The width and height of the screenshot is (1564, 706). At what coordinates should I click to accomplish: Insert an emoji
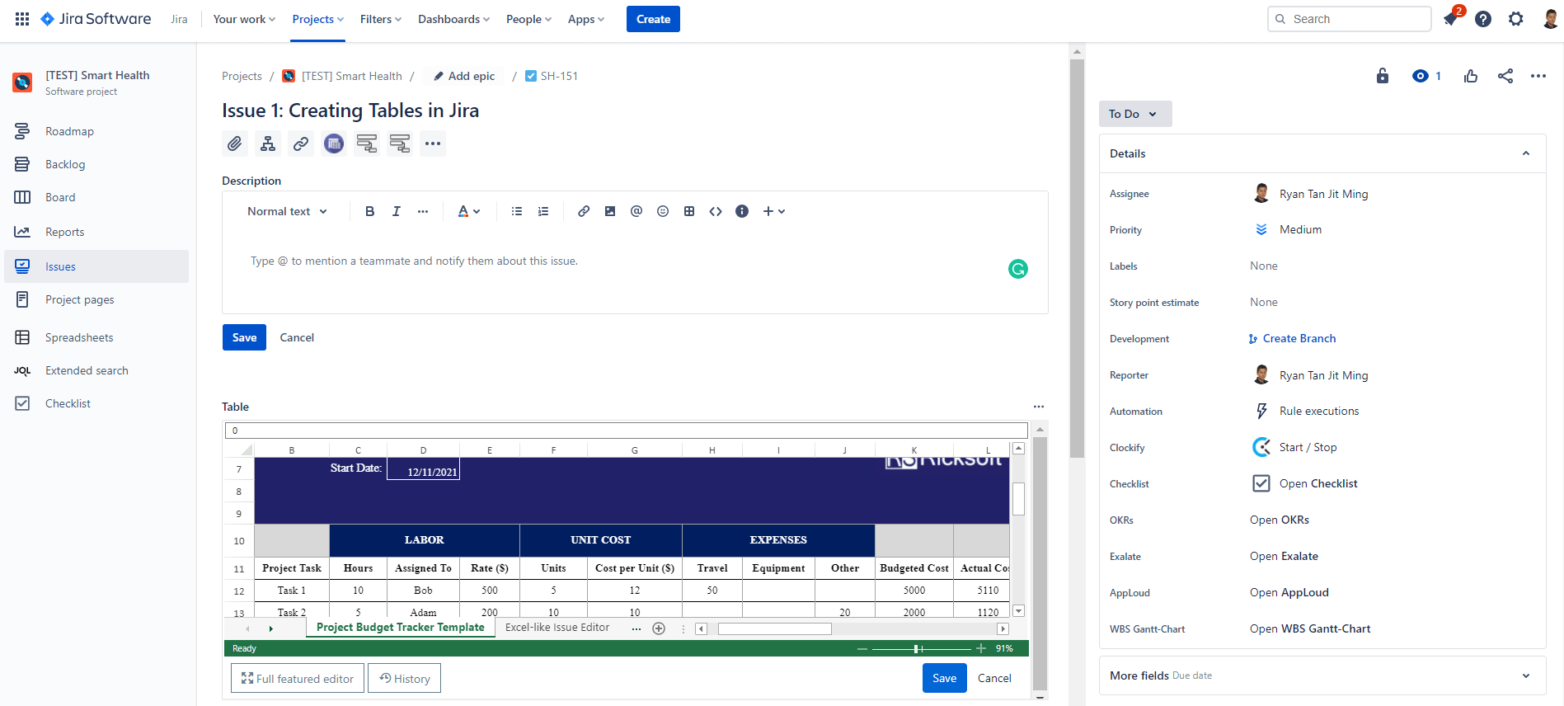[x=663, y=211]
